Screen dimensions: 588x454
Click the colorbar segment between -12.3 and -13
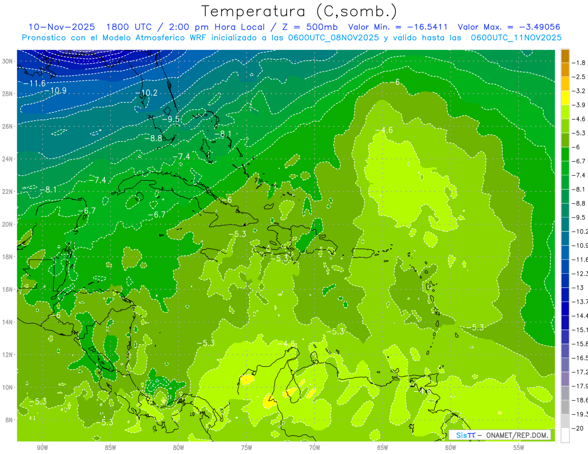click(x=565, y=281)
